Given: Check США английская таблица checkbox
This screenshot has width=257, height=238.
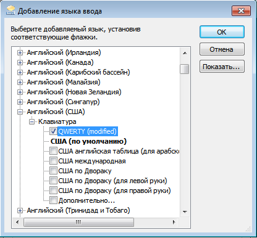Looking at the screenshot, I should [53, 151].
